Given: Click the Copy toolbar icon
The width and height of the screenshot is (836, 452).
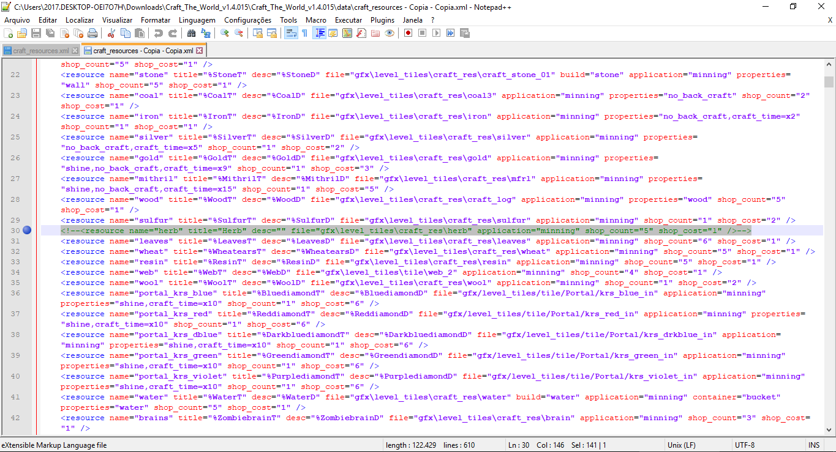Looking at the screenshot, I should (x=126, y=33).
